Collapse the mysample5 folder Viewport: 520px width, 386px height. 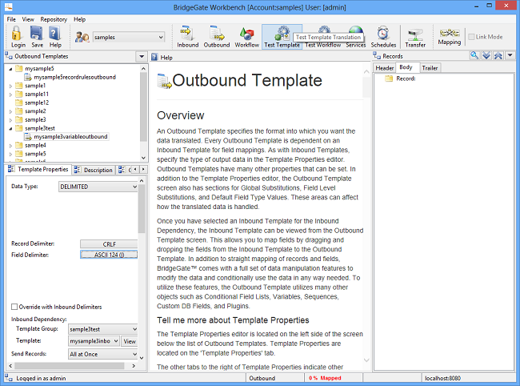(10, 69)
